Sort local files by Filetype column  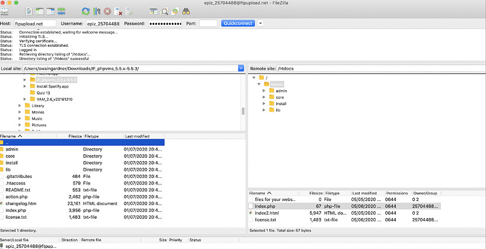103,136
